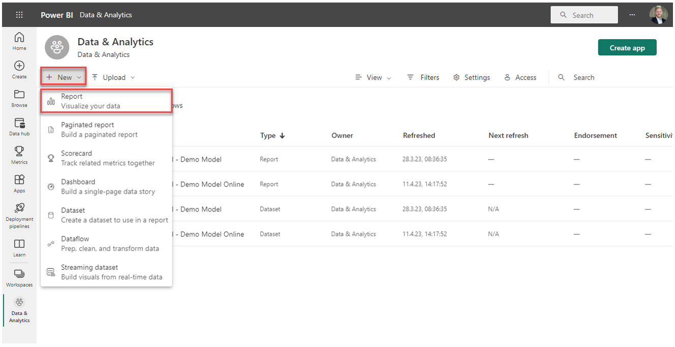Open Create from the left navigation
The width and height of the screenshot is (675, 347).
(19, 70)
